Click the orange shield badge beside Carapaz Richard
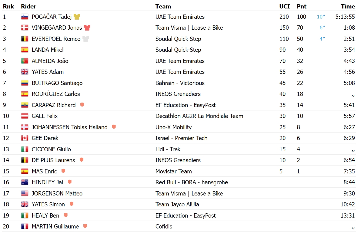The width and height of the screenshot is (358, 233). click(82, 105)
